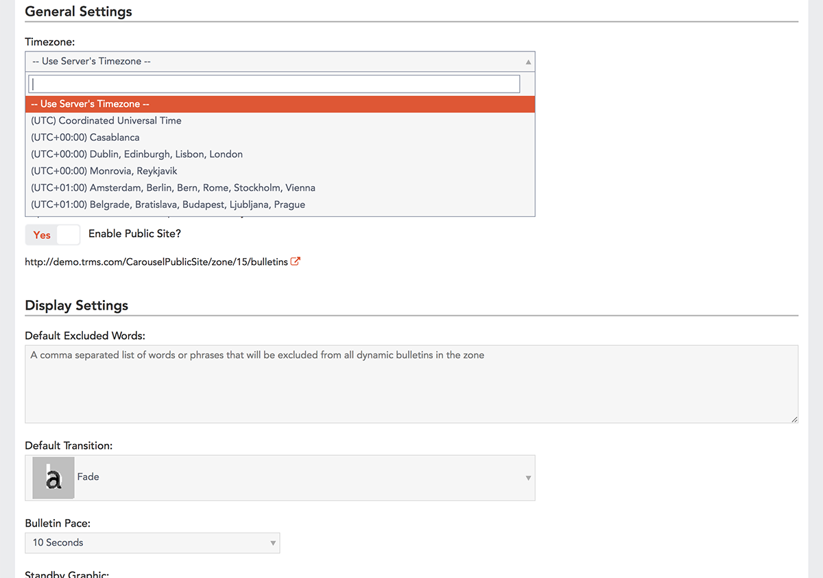Expand the Bulletin Pace dropdown

pyautogui.click(x=273, y=543)
